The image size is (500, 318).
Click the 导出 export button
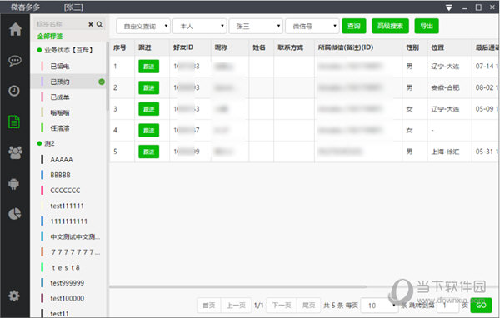pos(427,26)
